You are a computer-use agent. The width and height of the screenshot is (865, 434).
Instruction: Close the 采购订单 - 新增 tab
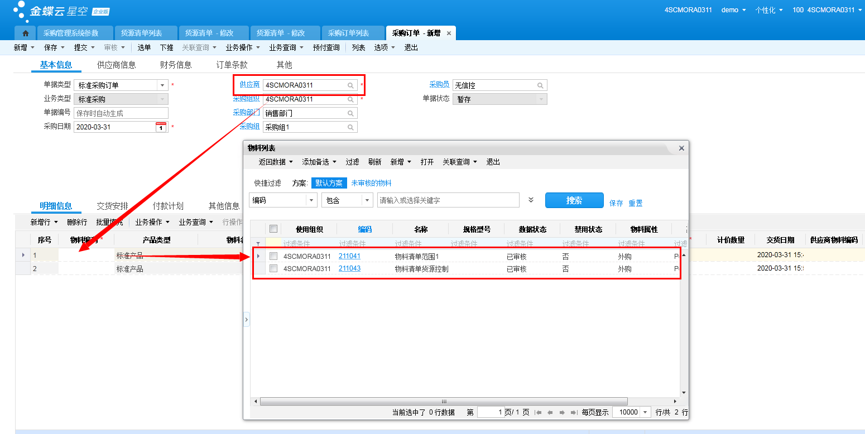click(x=449, y=33)
